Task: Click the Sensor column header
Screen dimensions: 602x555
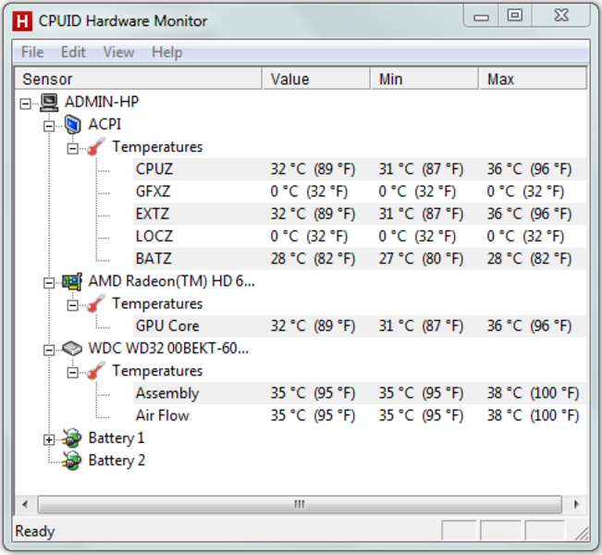Action: [x=139, y=79]
